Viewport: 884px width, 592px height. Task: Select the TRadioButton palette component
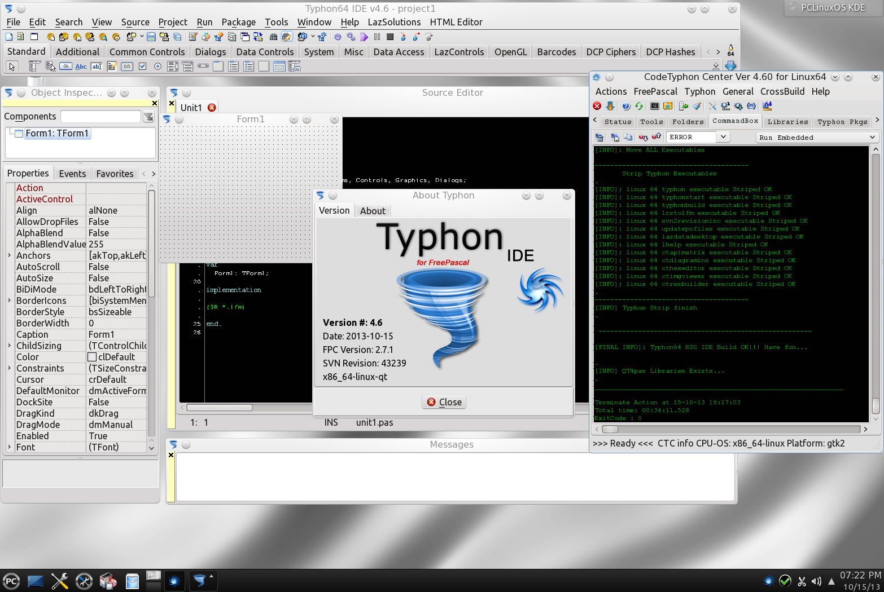click(x=157, y=67)
